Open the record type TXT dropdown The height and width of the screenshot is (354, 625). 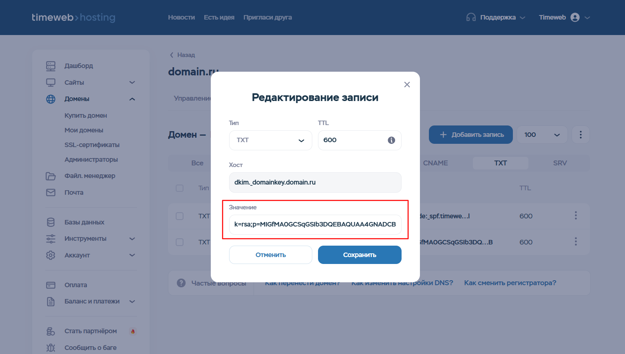(270, 140)
